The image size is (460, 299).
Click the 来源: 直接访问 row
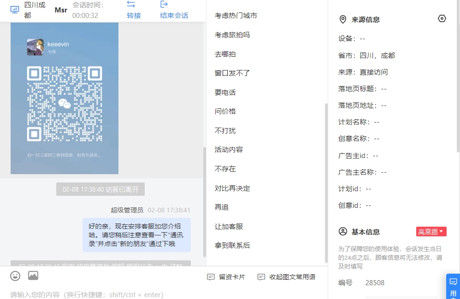click(x=363, y=72)
